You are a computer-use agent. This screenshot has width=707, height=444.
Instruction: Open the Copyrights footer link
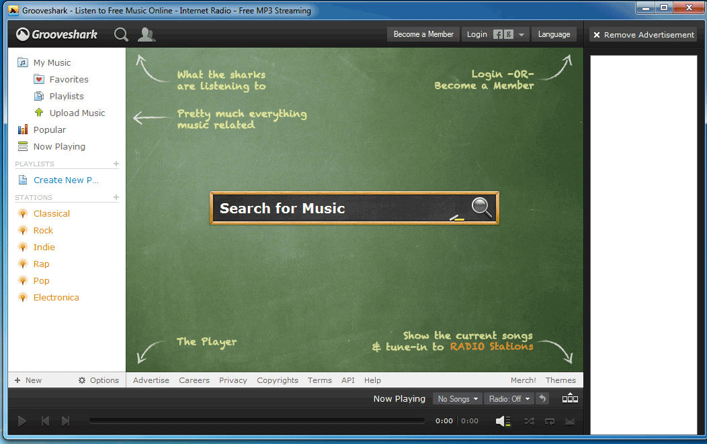[278, 380]
